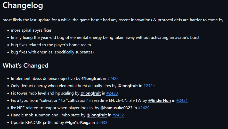Viewport: 228px width, 129px height.
Task: Open pull request #2438 link
Action: point(102,123)
